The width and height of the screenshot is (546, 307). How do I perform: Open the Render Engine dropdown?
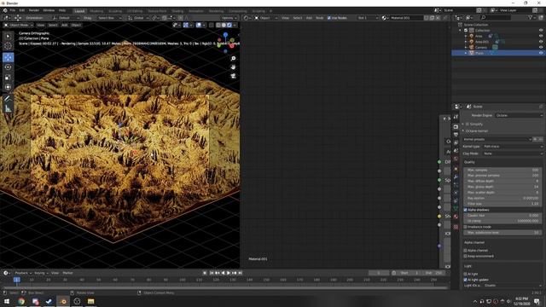coord(519,115)
